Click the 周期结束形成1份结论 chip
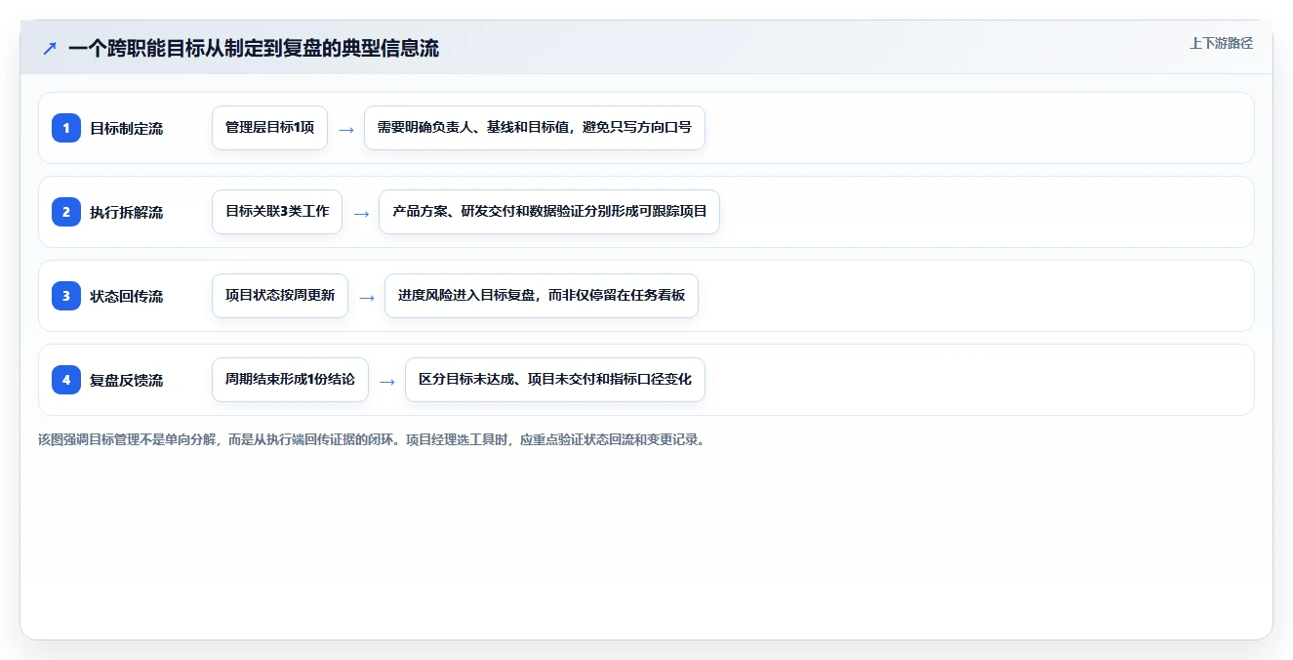 tap(290, 380)
